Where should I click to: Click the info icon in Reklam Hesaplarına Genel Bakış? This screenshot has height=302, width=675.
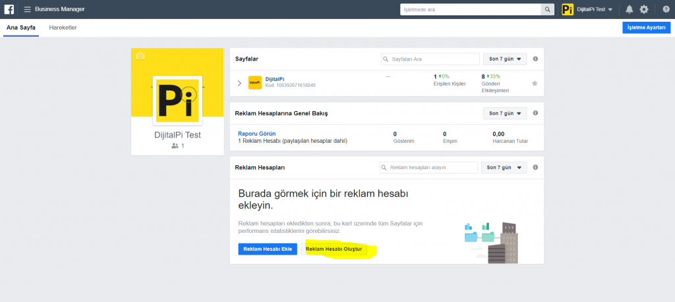[x=535, y=113]
